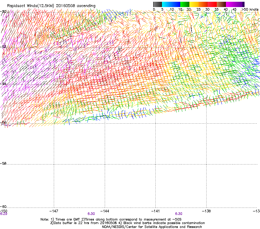260x229 pixels.
Task: Click the red 30-35 knots legend swatch
Action: click(212, 4)
